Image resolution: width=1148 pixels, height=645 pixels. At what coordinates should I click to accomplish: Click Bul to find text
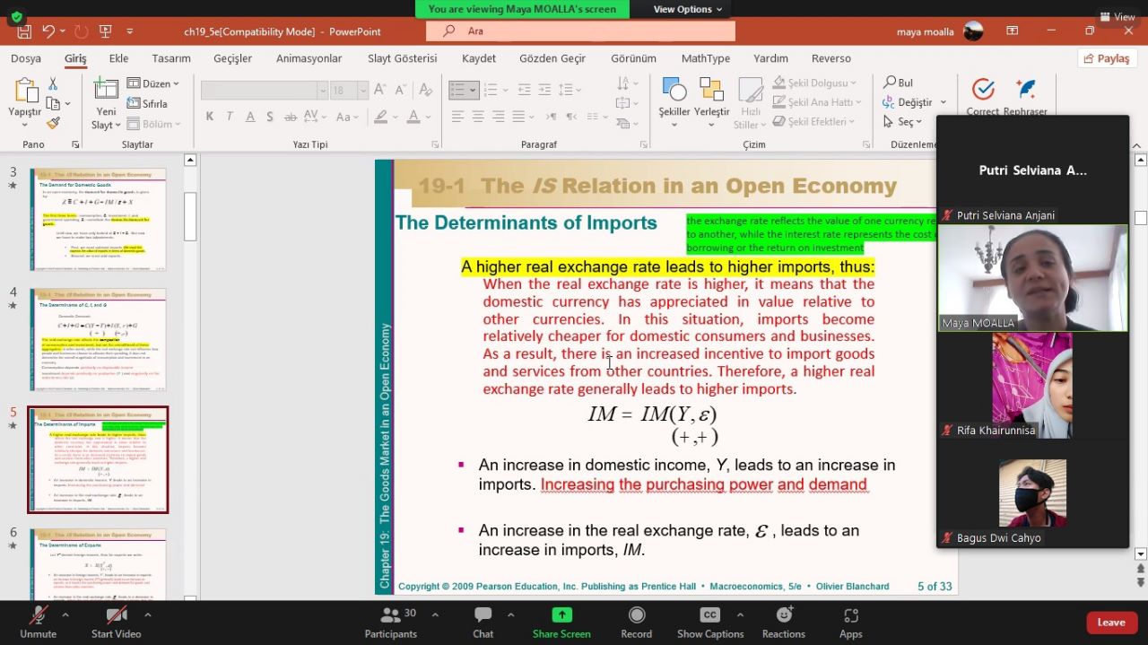[x=899, y=83]
